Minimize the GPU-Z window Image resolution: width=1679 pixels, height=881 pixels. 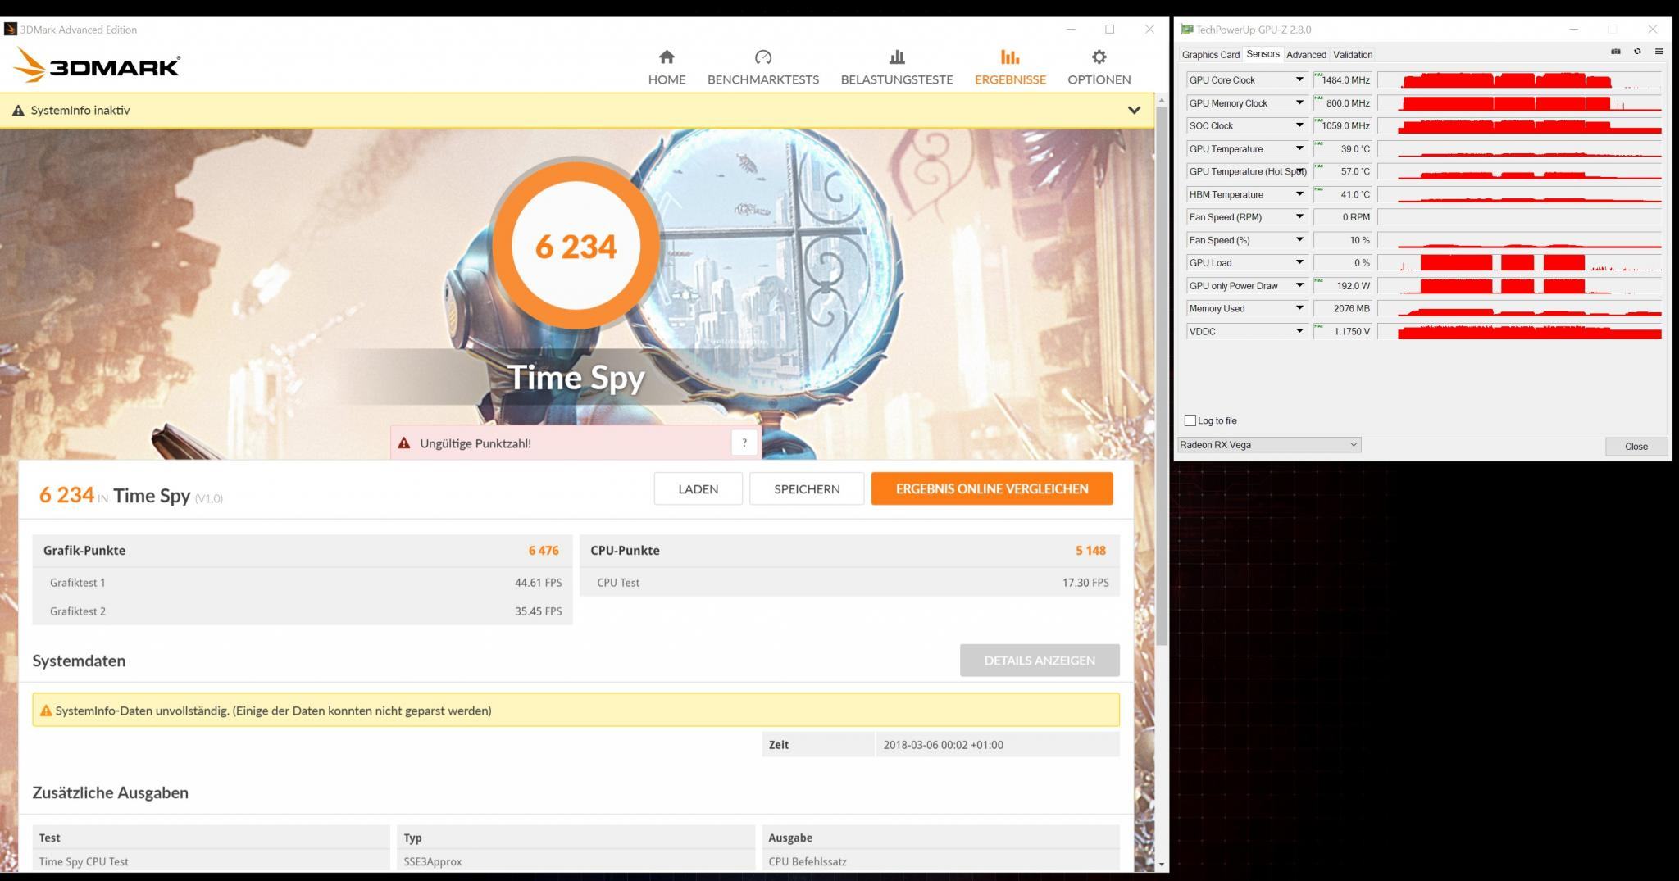click(1573, 29)
